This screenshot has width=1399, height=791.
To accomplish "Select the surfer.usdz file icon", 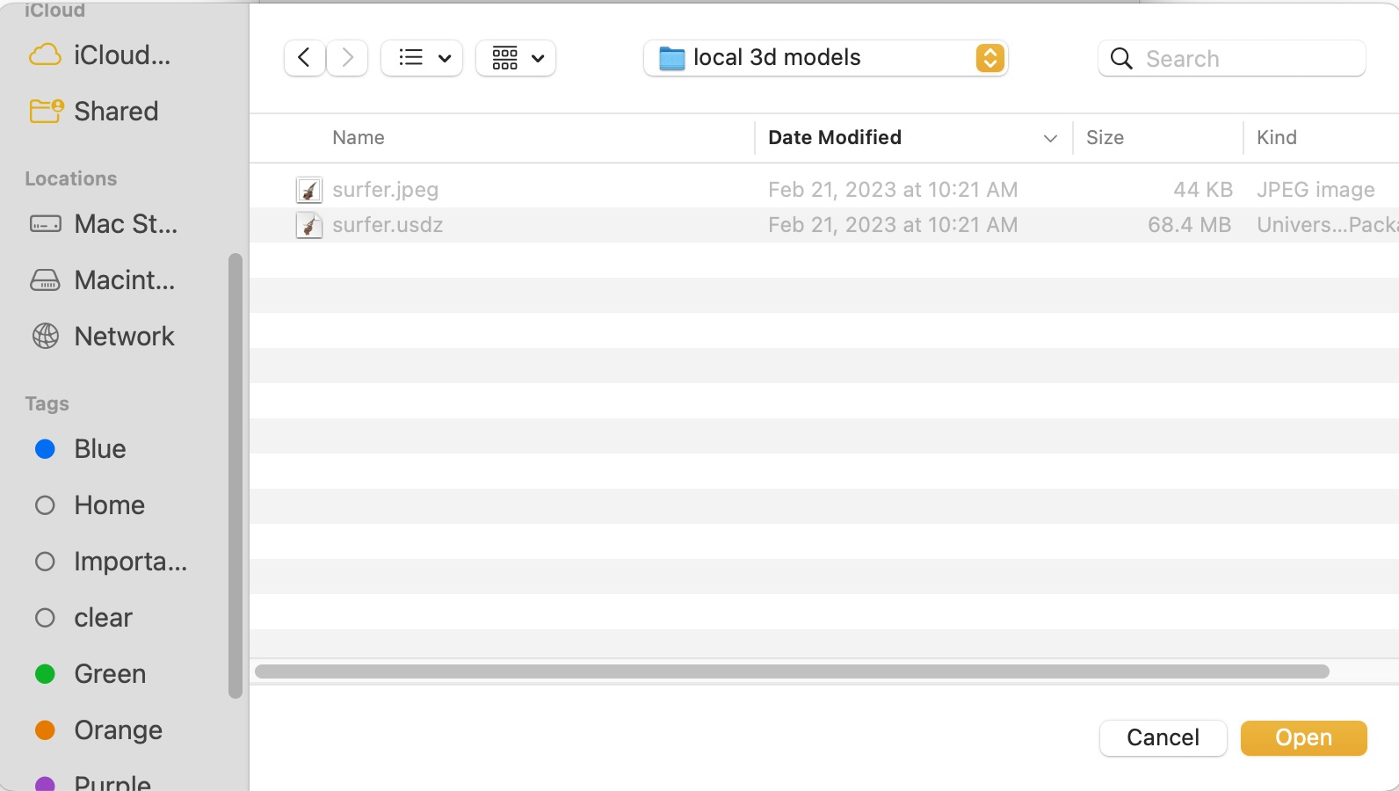I will pyautogui.click(x=308, y=225).
